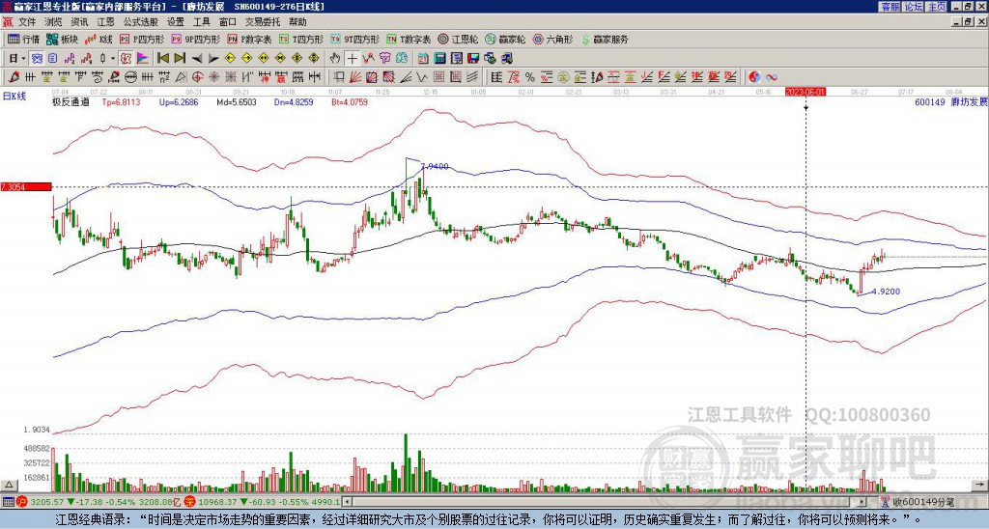Click the red-blue yin-yang icon
The height and width of the screenshot is (529, 989).
(754, 77)
